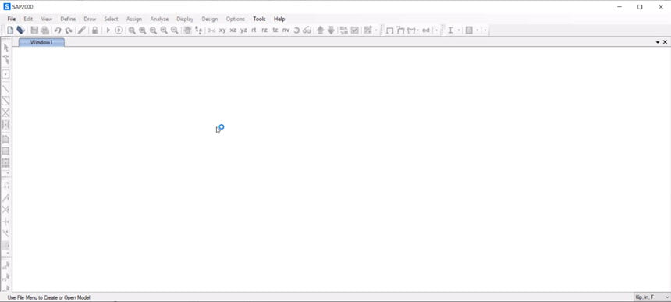Click the status bar text 'Use File Menu to Create or Open Model'
This screenshot has width=671, height=302.
[49, 297]
